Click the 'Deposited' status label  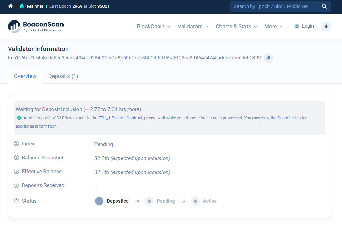(118, 201)
